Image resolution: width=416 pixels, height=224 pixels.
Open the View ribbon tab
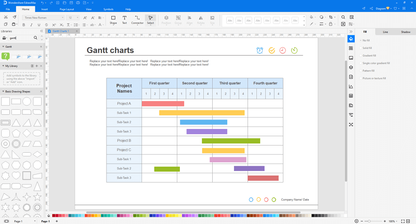(88, 9)
